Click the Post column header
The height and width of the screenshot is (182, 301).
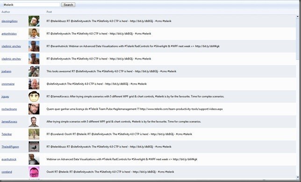click(x=49, y=12)
